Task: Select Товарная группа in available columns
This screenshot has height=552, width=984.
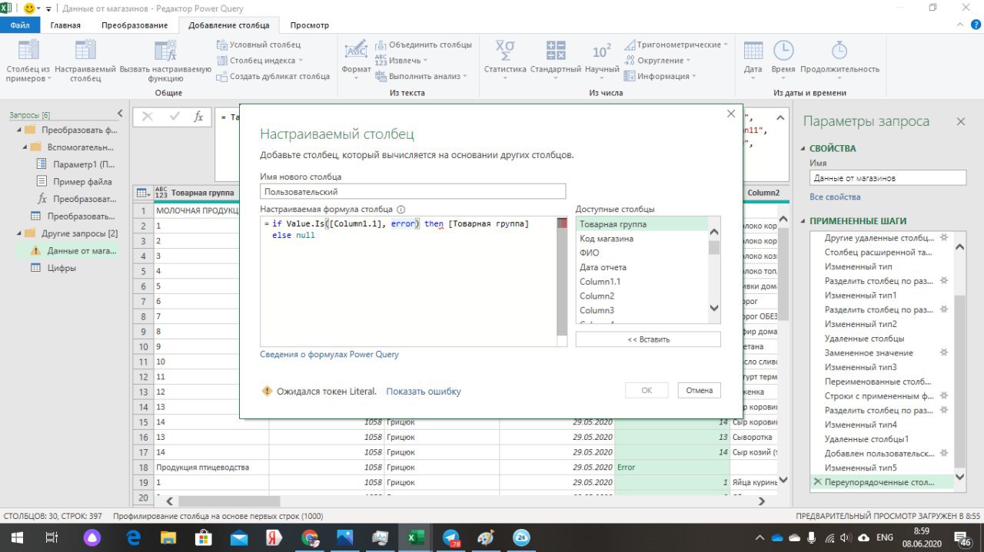Action: click(641, 224)
